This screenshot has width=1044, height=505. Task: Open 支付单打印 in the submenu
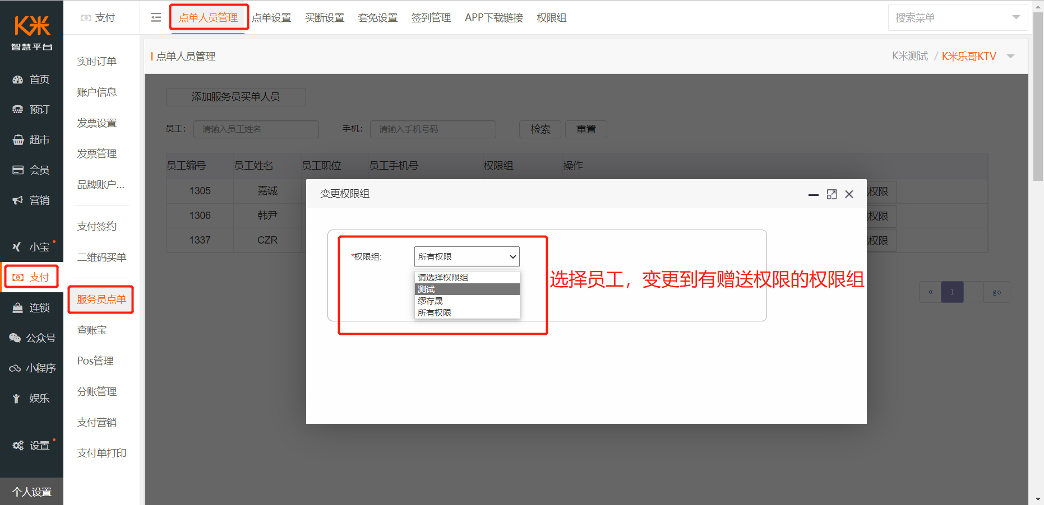pos(101,453)
